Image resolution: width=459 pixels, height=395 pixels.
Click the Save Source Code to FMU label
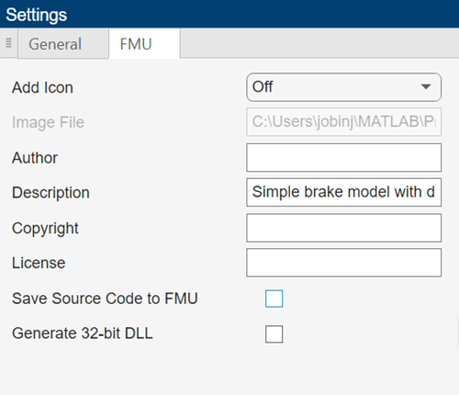tap(105, 299)
